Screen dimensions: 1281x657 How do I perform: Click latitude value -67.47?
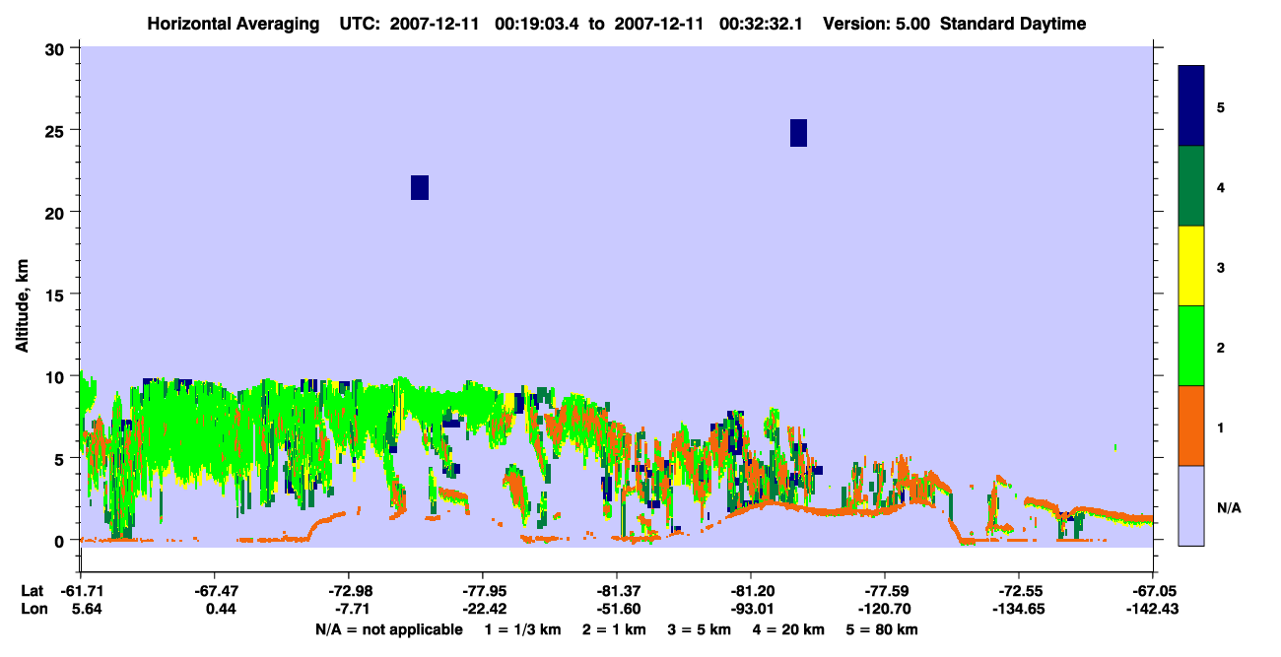coord(214,591)
